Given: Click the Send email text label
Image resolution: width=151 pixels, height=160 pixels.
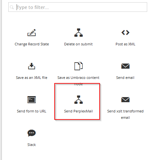Looking at the screenshot, I should pos(125,78).
